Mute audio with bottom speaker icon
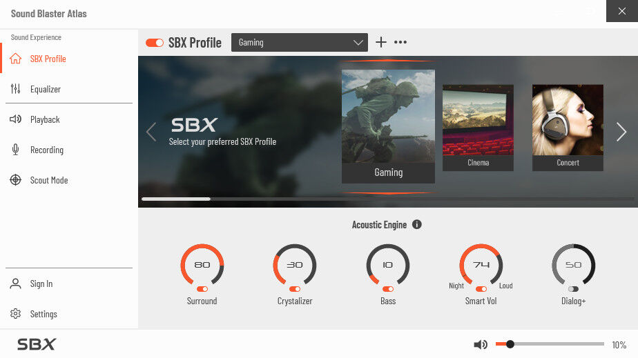This screenshot has width=638, height=358. click(481, 345)
